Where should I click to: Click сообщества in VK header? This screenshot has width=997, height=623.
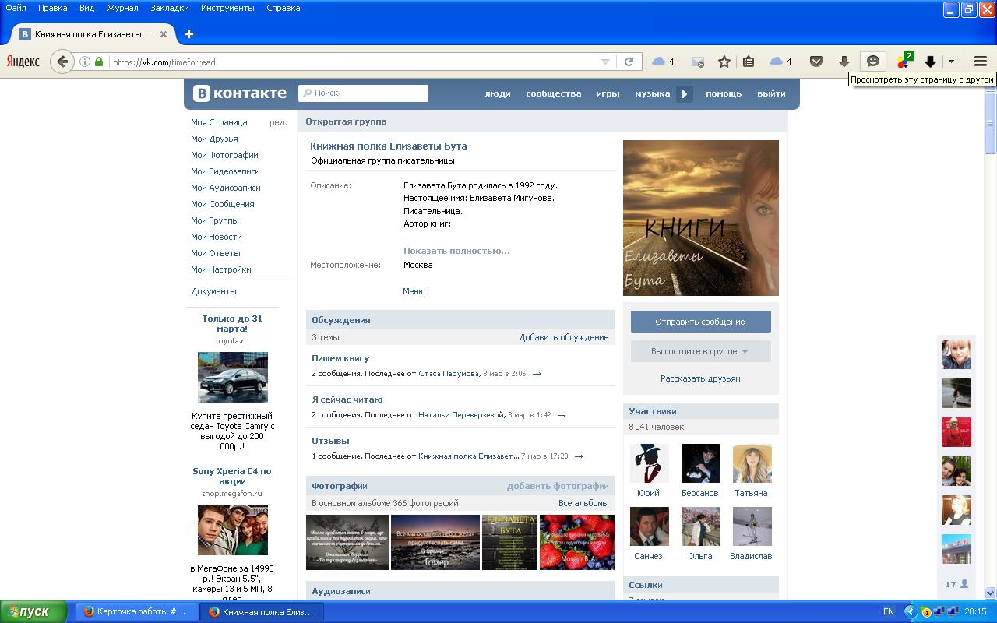[553, 93]
